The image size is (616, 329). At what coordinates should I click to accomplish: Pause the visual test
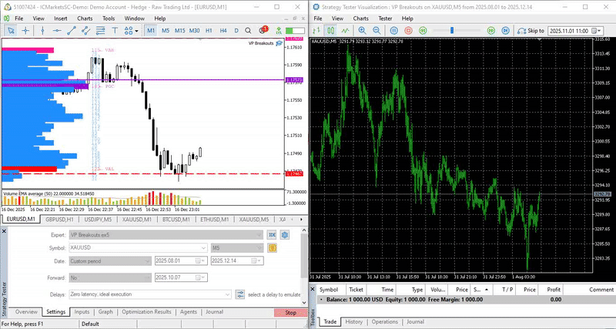pos(393,30)
